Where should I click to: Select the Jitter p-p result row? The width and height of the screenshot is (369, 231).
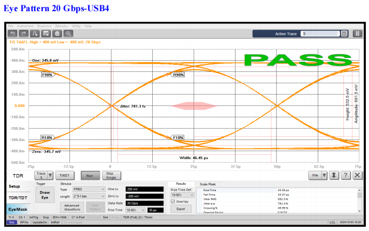click(x=277, y=203)
